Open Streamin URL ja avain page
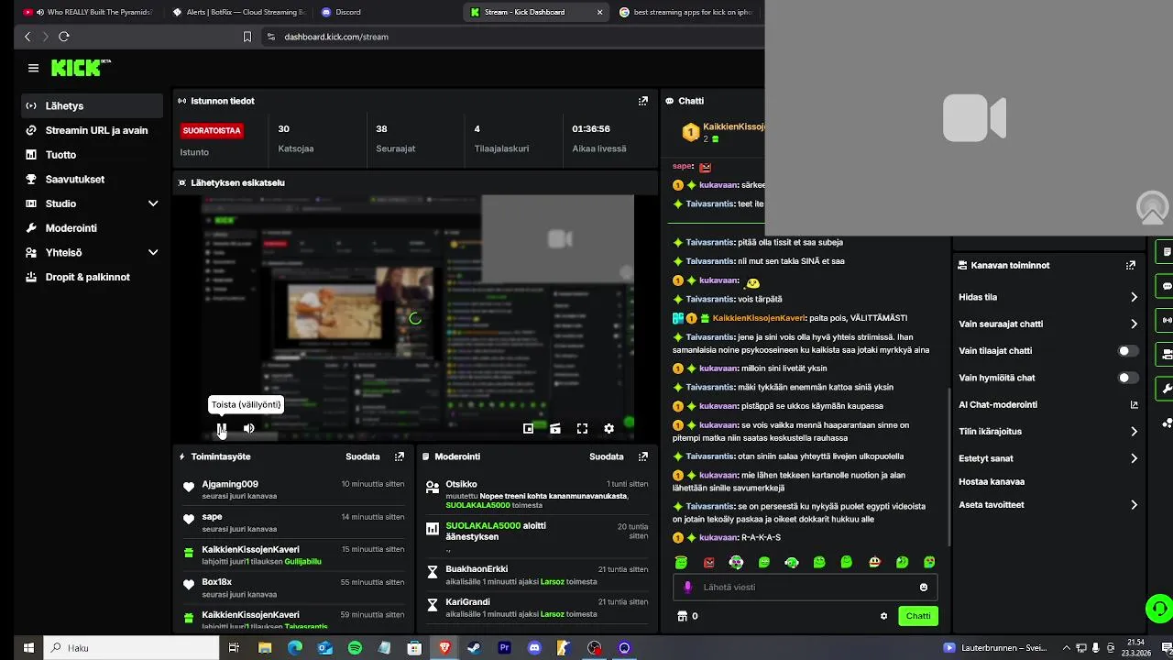 coord(92,130)
